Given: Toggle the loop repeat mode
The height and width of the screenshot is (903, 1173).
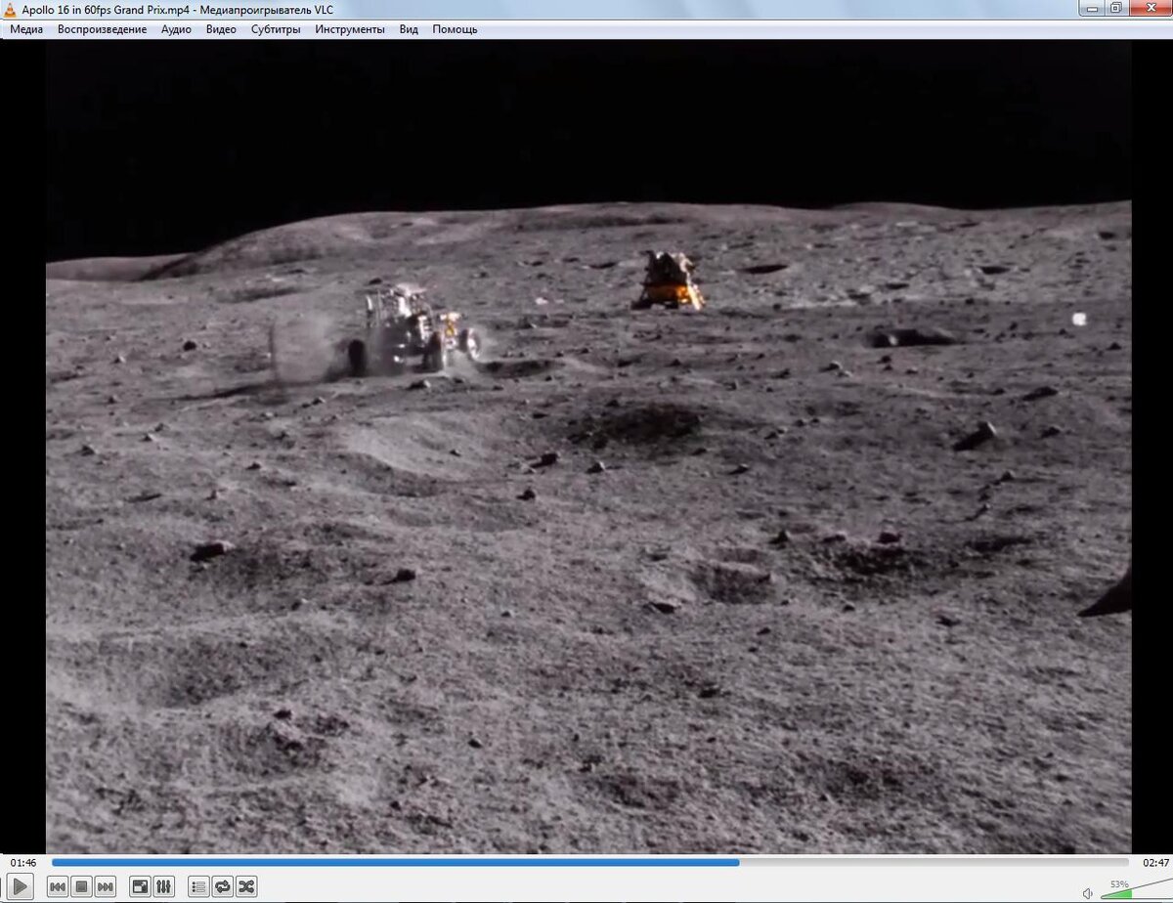Looking at the screenshot, I should (223, 886).
